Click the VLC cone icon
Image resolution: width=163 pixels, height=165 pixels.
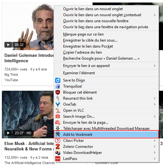point(58,110)
